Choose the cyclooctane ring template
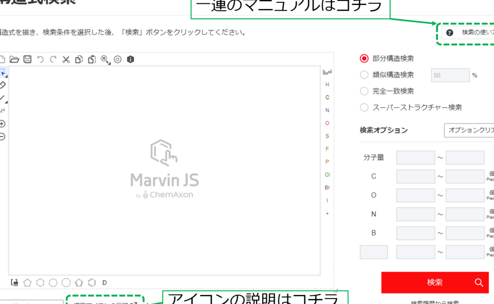Image resolution: width=494 pixels, height=304 pixels. pyautogui.click(x=66, y=283)
